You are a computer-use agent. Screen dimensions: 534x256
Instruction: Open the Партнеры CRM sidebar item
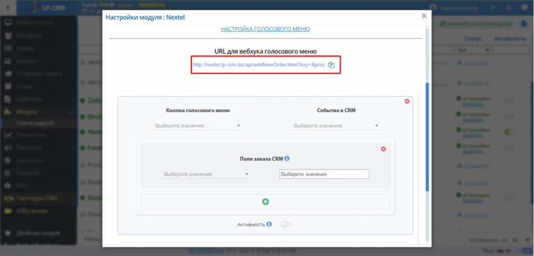pyautogui.click(x=38, y=198)
